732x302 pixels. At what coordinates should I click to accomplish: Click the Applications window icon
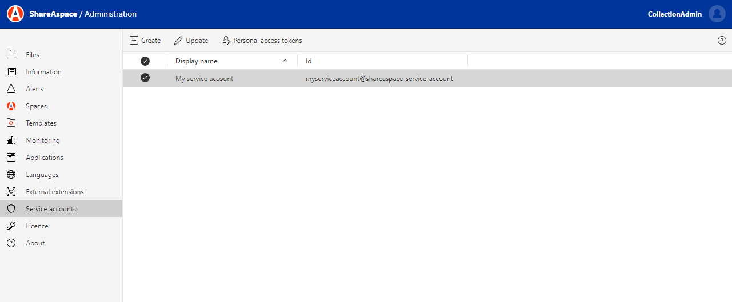point(11,158)
